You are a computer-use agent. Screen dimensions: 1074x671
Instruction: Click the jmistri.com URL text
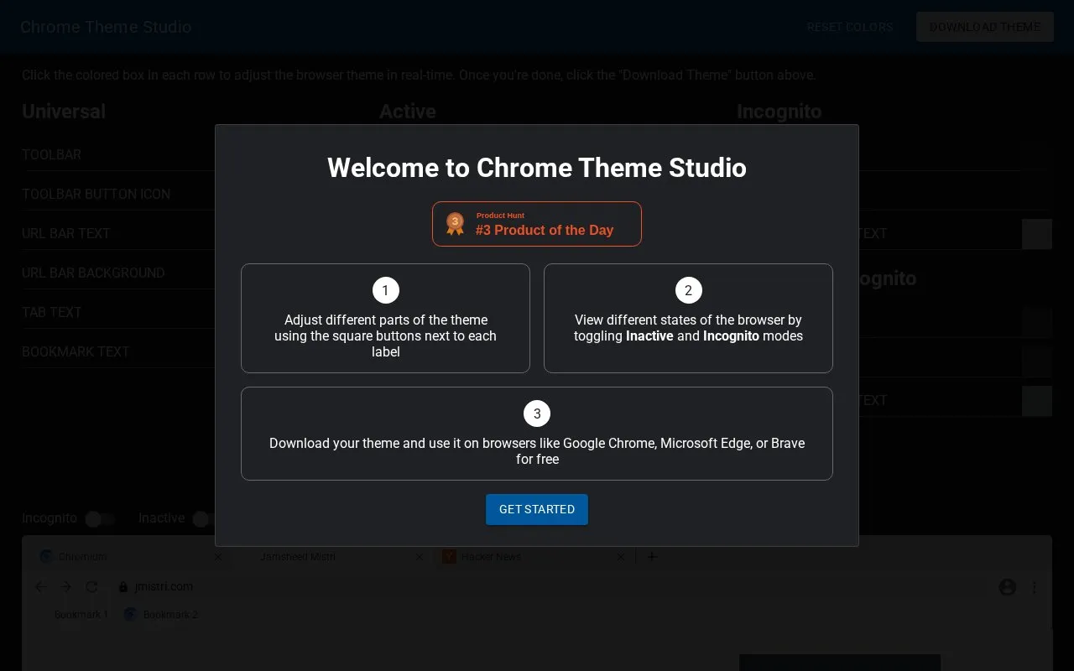[x=164, y=587]
